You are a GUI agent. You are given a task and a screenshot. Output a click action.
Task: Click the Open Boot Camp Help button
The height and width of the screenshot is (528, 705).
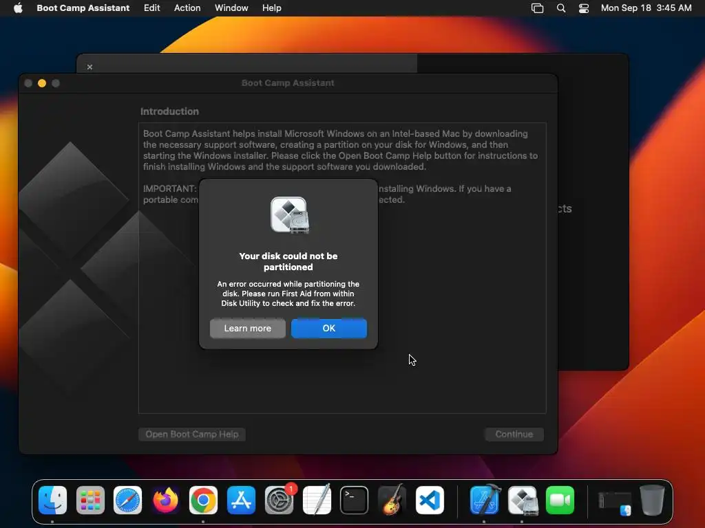[x=192, y=434]
